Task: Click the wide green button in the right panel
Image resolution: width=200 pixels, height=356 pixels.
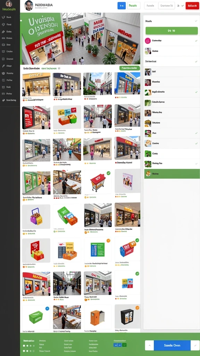Action: [172, 31]
